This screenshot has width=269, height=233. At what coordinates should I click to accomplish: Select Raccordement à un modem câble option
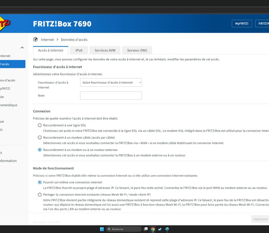(x=40, y=137)
